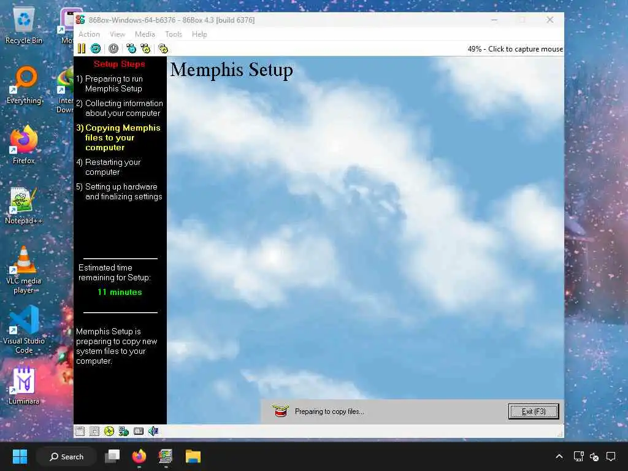Screen dimensions: 628x471
Task: Open the notifications icon in system tray
Action: click(611, 456)
